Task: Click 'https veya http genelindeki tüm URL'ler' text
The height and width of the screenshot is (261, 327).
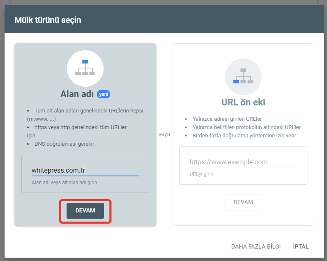Action: tap(80, 127)
